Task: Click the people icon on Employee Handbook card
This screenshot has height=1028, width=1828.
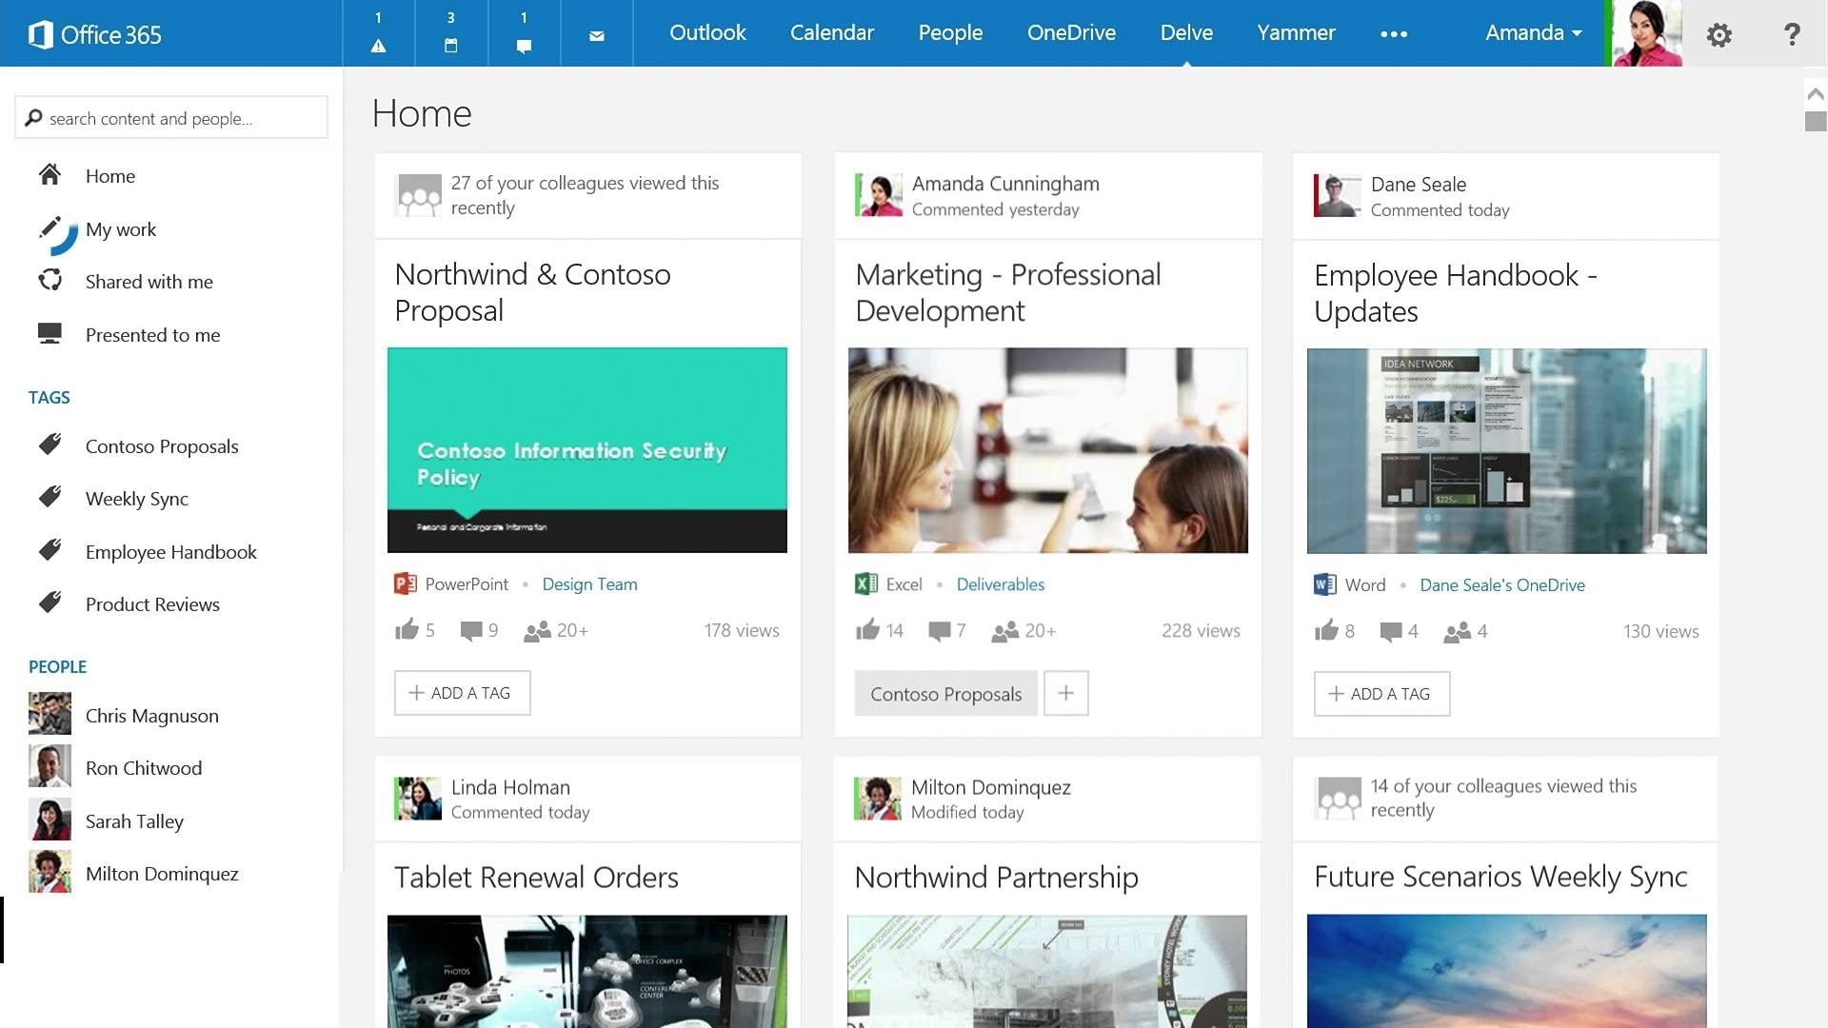Action: coord(1457,631)
